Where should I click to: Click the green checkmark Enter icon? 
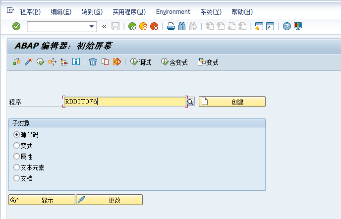pos(16,27)
